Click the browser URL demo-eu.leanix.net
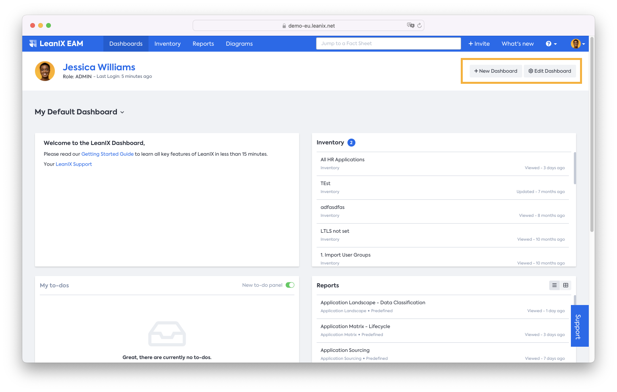The width and height of the screenshot is (617, 392). point(312,26)
